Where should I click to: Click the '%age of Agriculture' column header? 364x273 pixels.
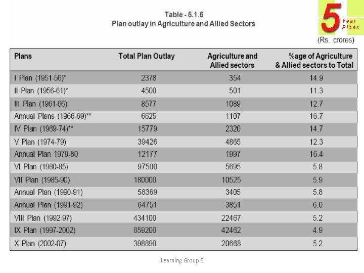[314, 60]
